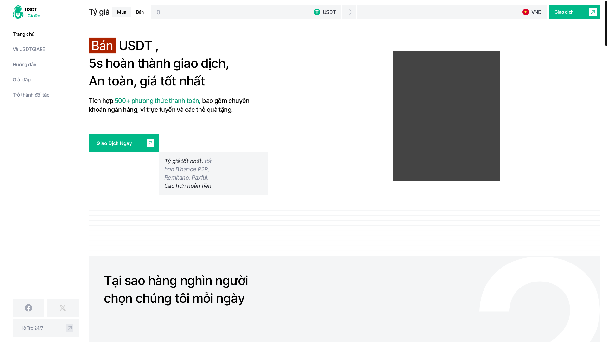Click arrow icon on Giao dịch button
Image resolution: width=608 pixels, height=342 pixels.
pos(593,12)
